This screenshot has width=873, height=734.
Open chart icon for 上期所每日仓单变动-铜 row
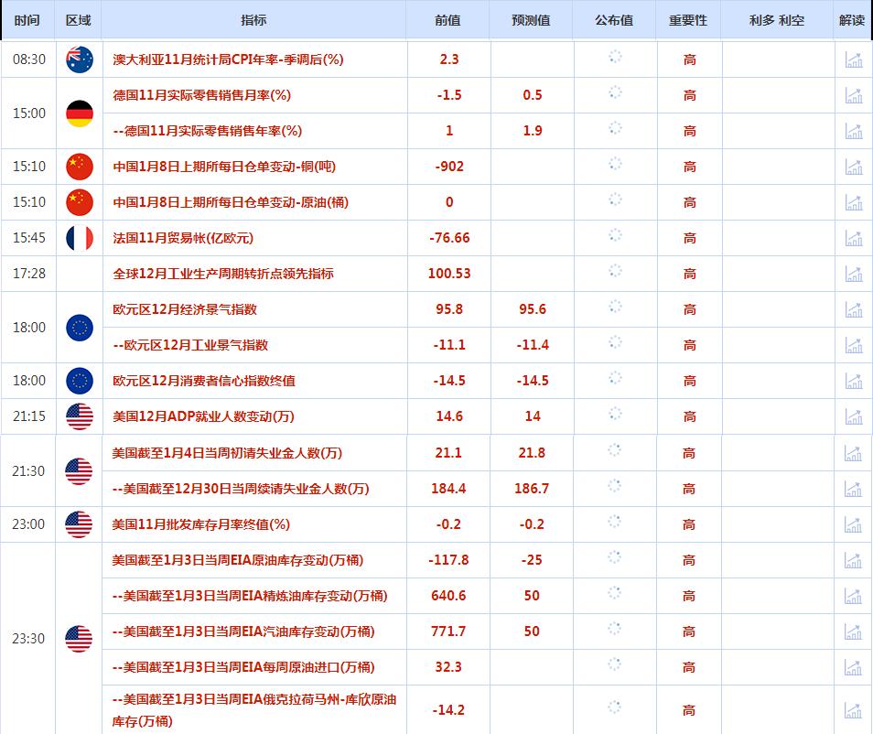pos(854,167)
